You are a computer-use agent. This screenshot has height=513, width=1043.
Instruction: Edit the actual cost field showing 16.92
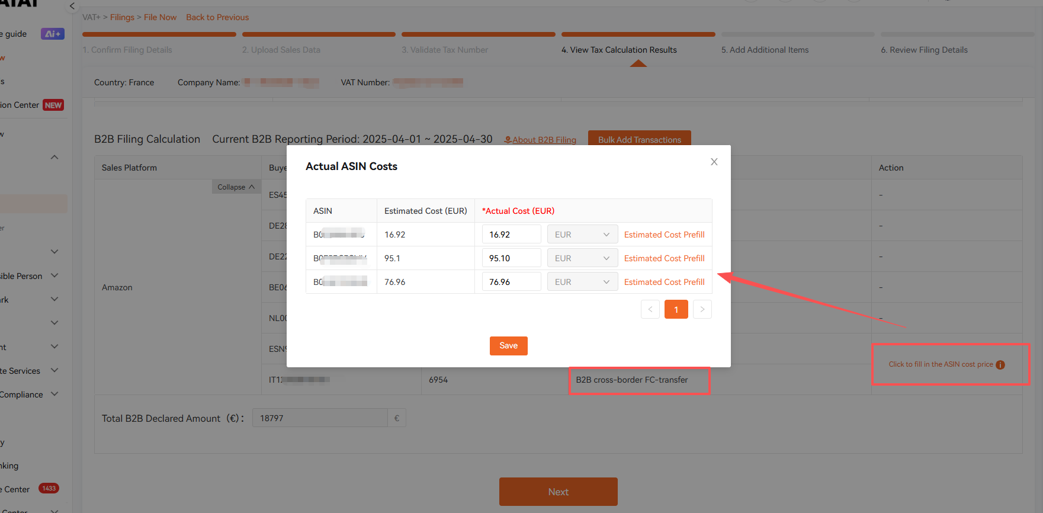click(x=511, y=235)
